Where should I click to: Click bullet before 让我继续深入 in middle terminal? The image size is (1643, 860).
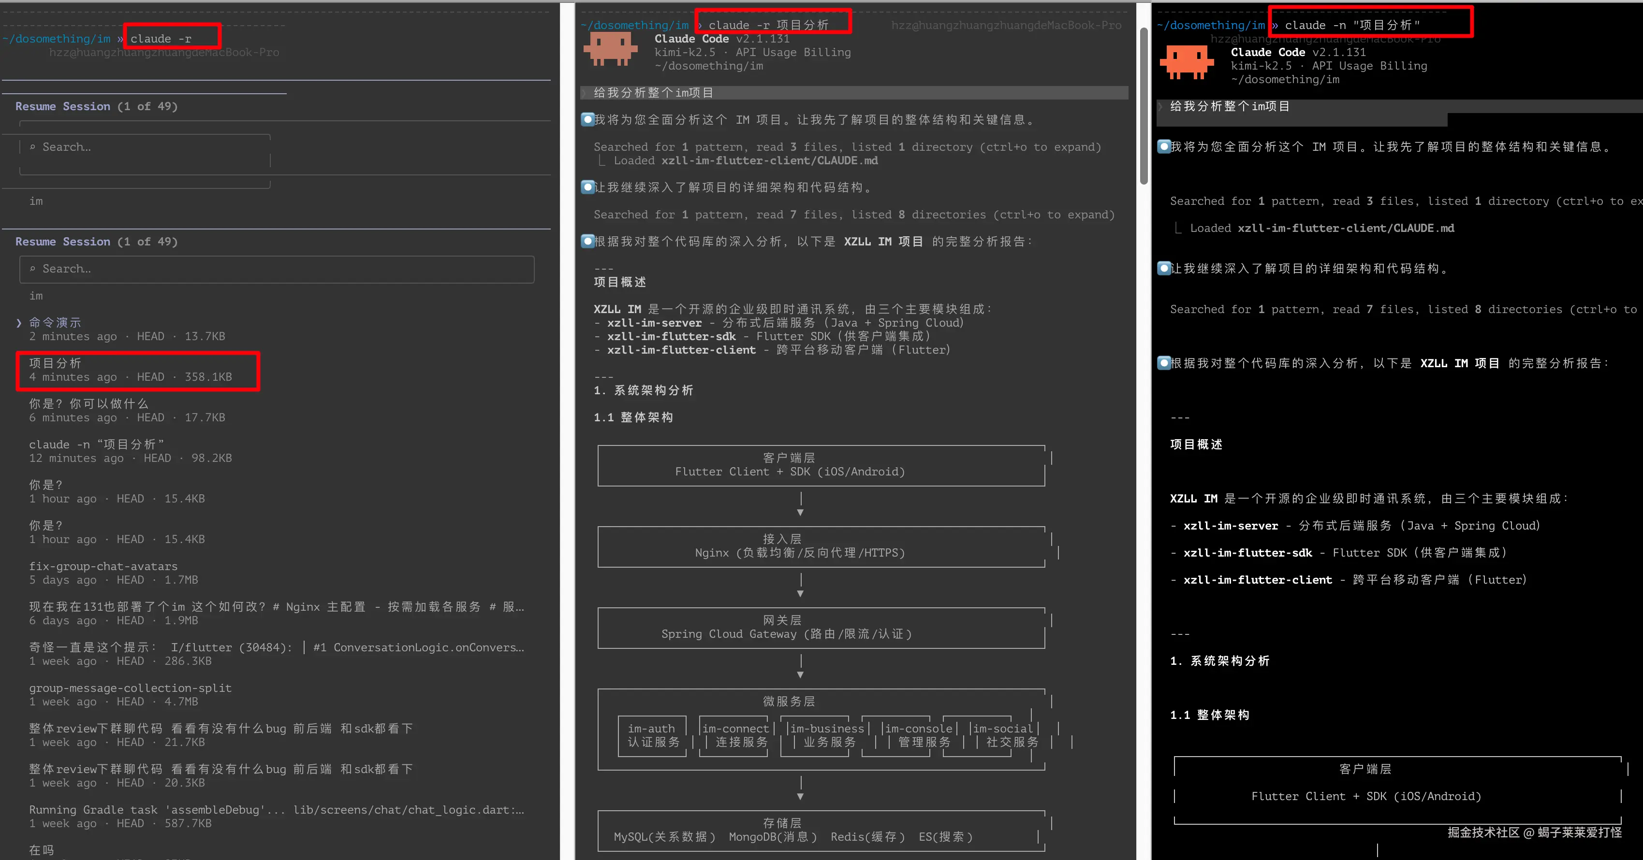click(587, 187)
